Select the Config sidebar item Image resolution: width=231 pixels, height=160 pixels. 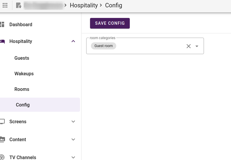pyautogui.click(x=40, y=105)
